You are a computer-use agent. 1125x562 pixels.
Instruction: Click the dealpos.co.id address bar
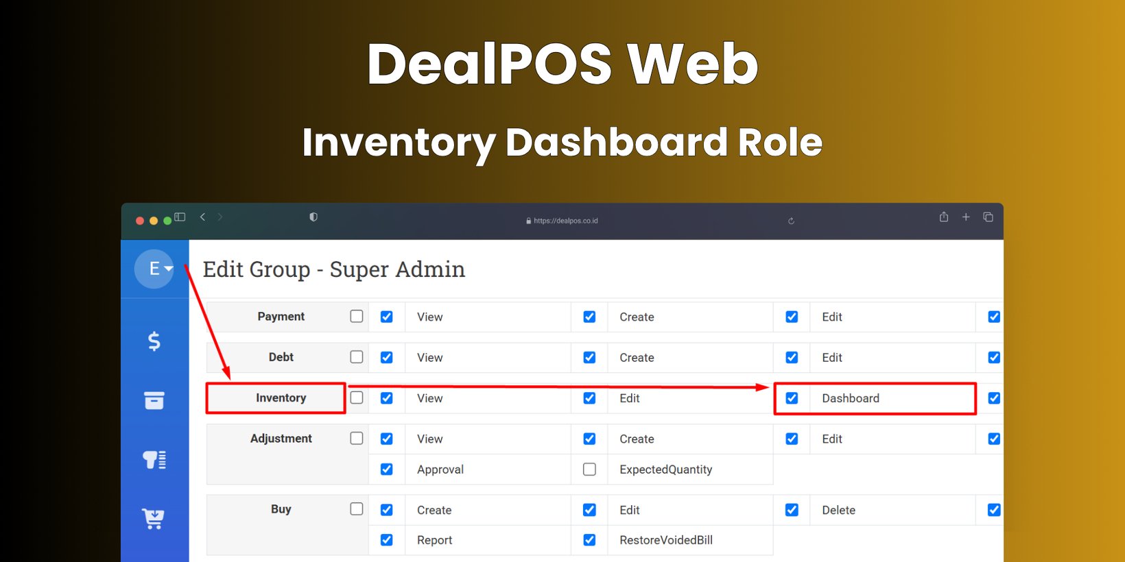click(x=565, y=221)
